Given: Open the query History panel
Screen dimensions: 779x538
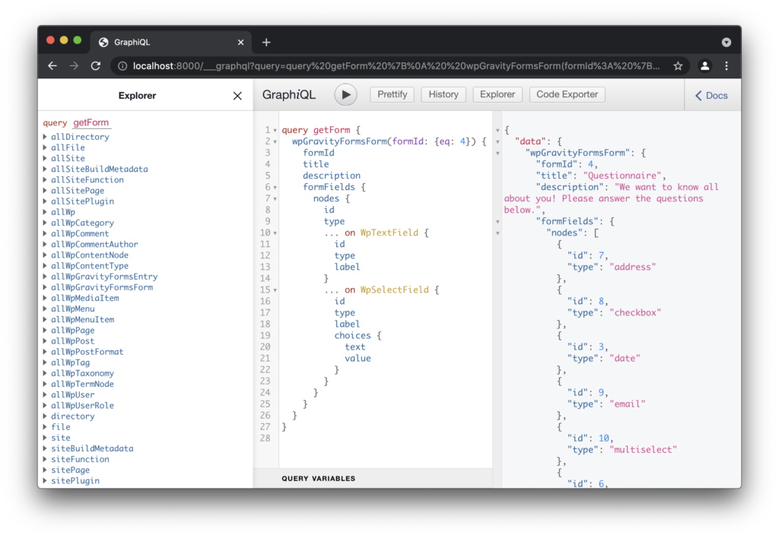Looking at the screenshot, I should [443, 95].
